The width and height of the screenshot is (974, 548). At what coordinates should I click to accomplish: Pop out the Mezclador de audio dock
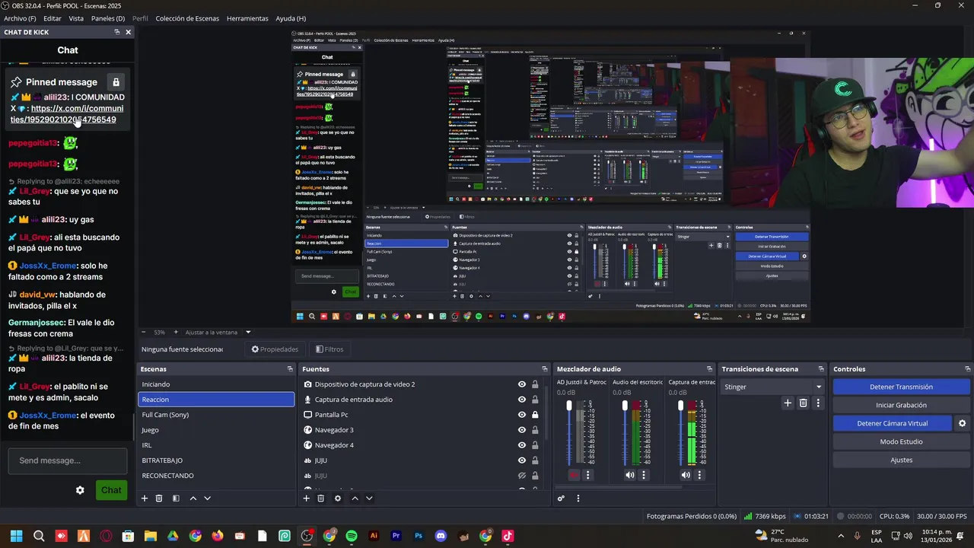pos(710,369)
